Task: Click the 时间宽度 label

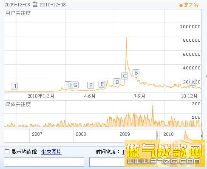Action: pos(108,152)
